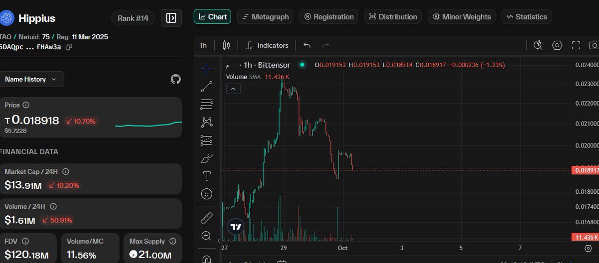Change the 1h chart interval
Screen dimensions: 599x263
pos(203,45)
